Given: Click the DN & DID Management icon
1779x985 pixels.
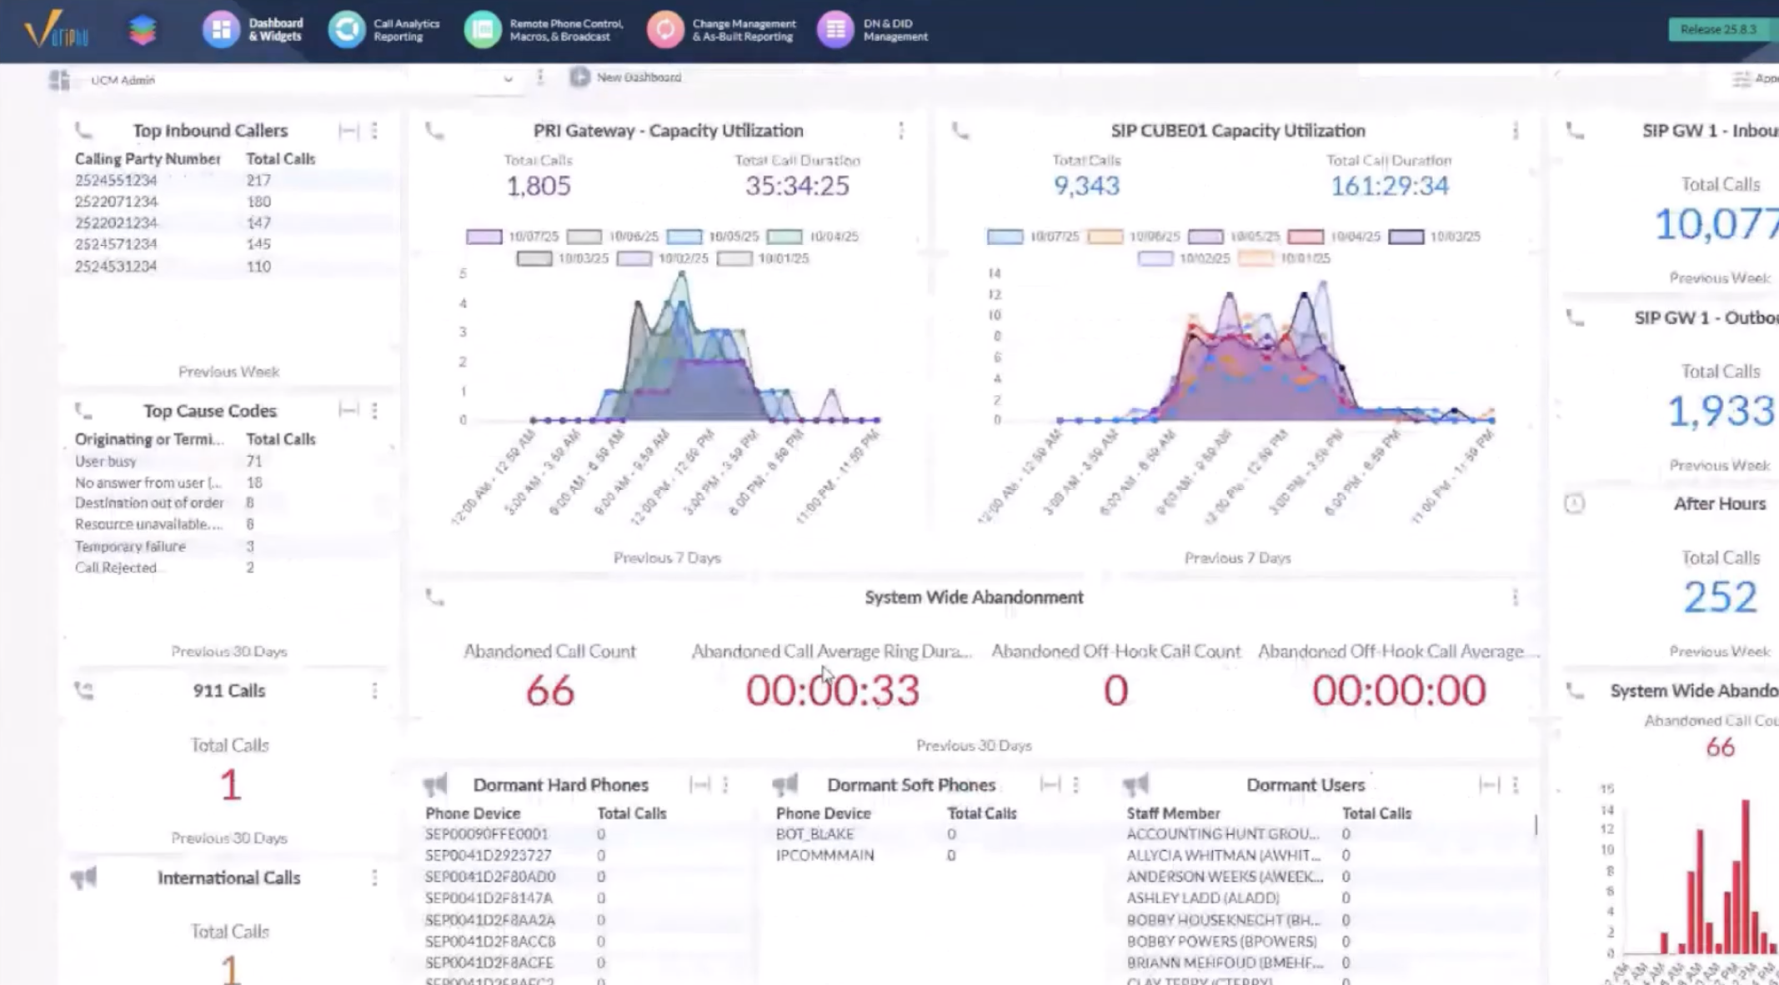Looking at the screenshot, I should (x=834, y=30).
